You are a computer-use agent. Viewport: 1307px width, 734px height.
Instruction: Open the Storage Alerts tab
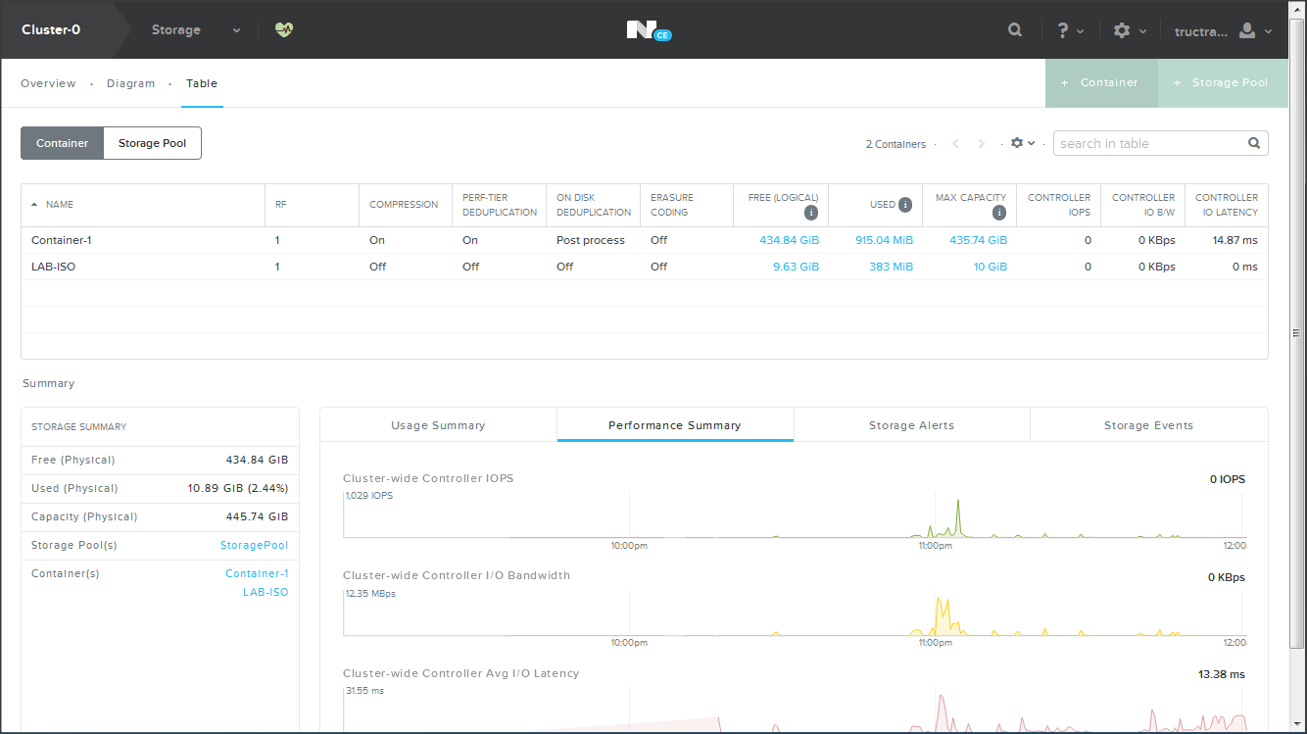click(x=911, y=425)
